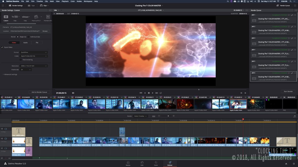Click the Start Render button
The image size is (298, 167).
click(288, 92)
